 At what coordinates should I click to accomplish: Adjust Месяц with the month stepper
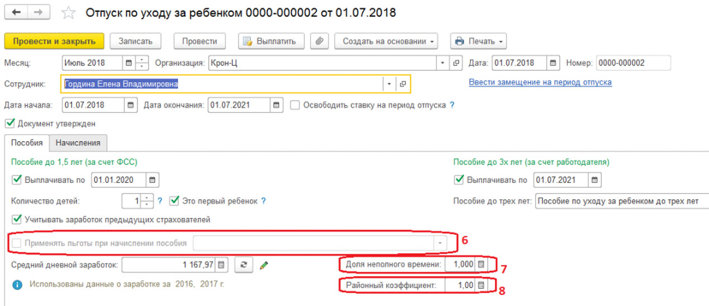pos(143,63)
